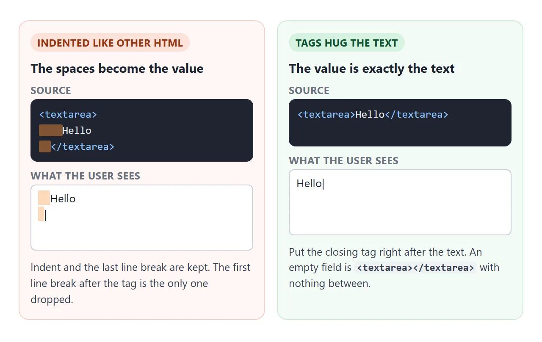Click the orange highlighted spaces before Hello in left textarea
Image resolution: width=542 pixels, height=342 pixels.
[44, 198]
